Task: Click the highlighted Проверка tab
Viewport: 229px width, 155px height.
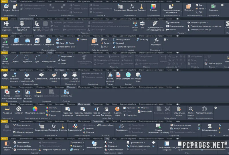Action: pyautogui.click(x=71, y=87)
